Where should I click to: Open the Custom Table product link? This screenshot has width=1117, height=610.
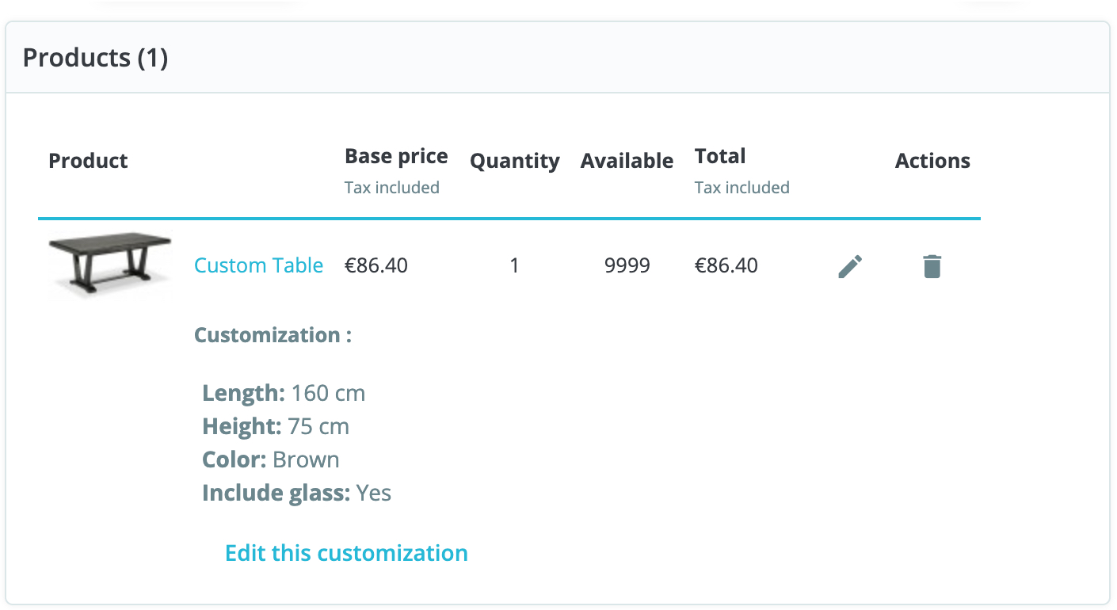258,265
